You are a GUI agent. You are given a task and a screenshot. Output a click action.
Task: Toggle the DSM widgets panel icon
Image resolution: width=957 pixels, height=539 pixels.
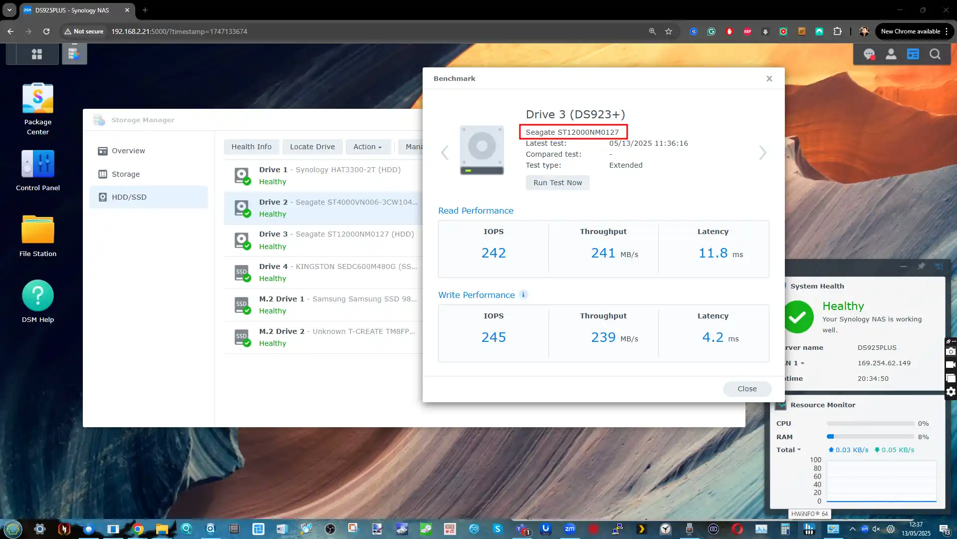pyautogui.click(x=913, y=54)
